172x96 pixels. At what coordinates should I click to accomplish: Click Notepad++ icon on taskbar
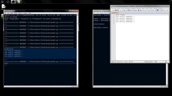[x=19, y=2]
